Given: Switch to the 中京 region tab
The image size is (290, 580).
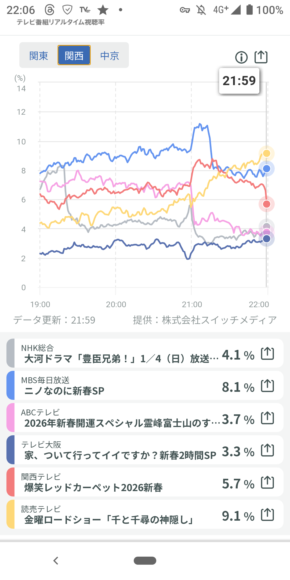Looking at the screenshot, I should click(x=110, y=56).
